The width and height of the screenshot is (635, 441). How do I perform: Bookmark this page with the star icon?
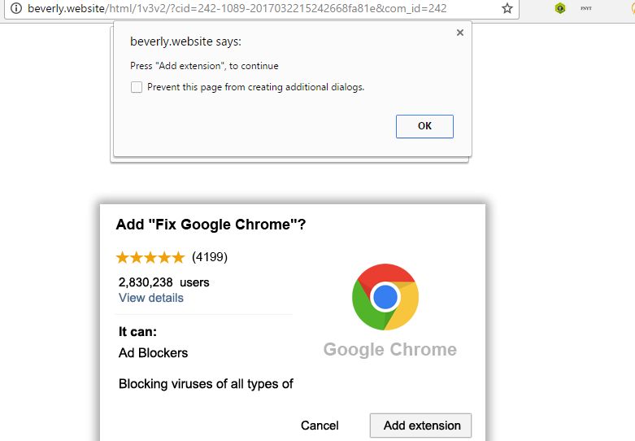coord(507,8)
